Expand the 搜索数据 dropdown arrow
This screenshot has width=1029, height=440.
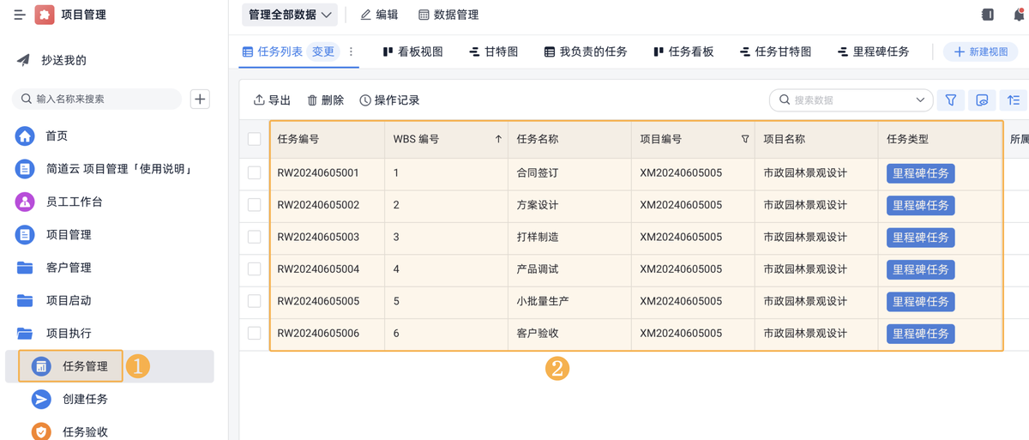click(920, 100)
